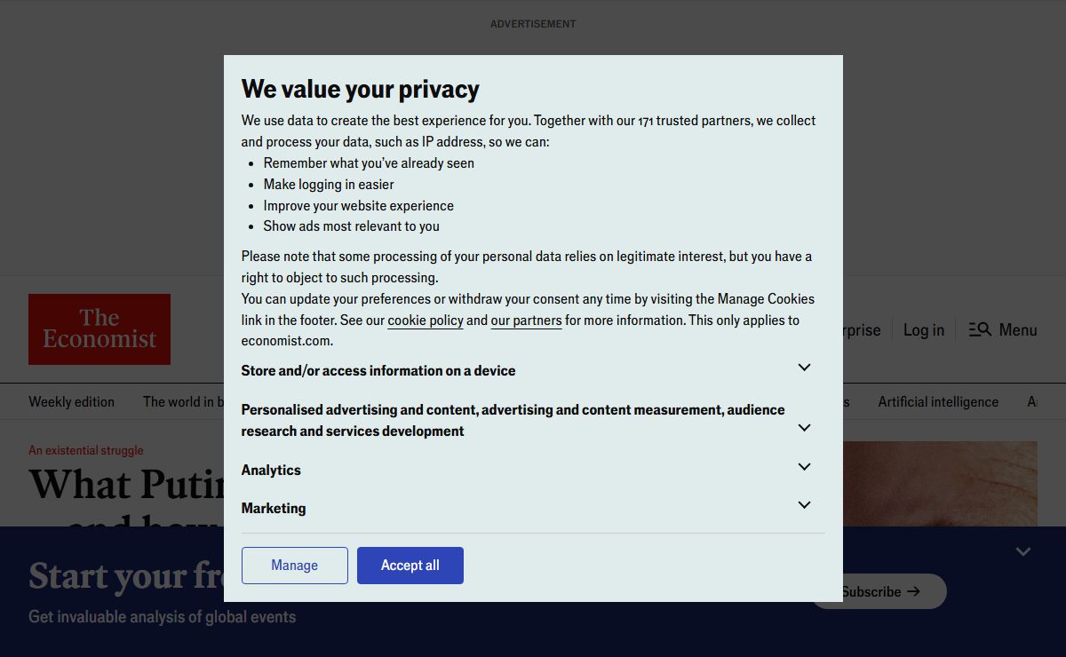Image resolution: width=1066 pixels, height=657 pixels.
Task: Click the article image thumbnail
Action: click(940, 484)
